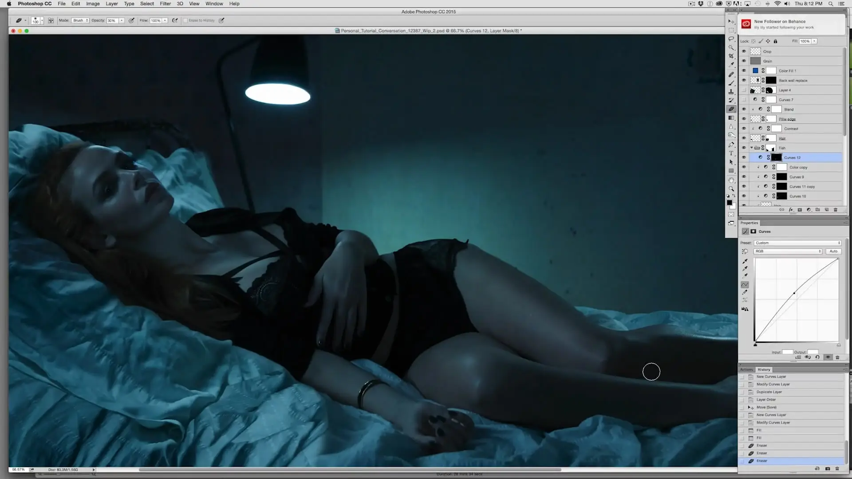Select the Rectangular Marquee tool
The image size is (852, 479).
coord(731,30)
